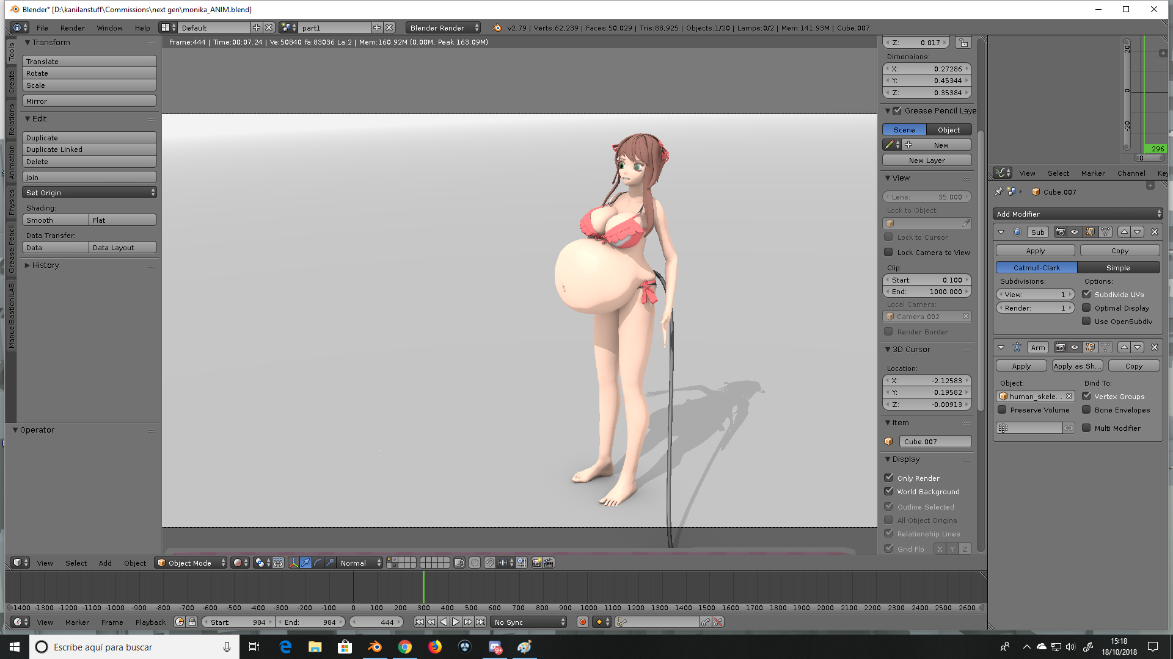Enable Bone Envelopes checkbox
The height and width of the screenshot is (659, 1173).
[1086, 409]
